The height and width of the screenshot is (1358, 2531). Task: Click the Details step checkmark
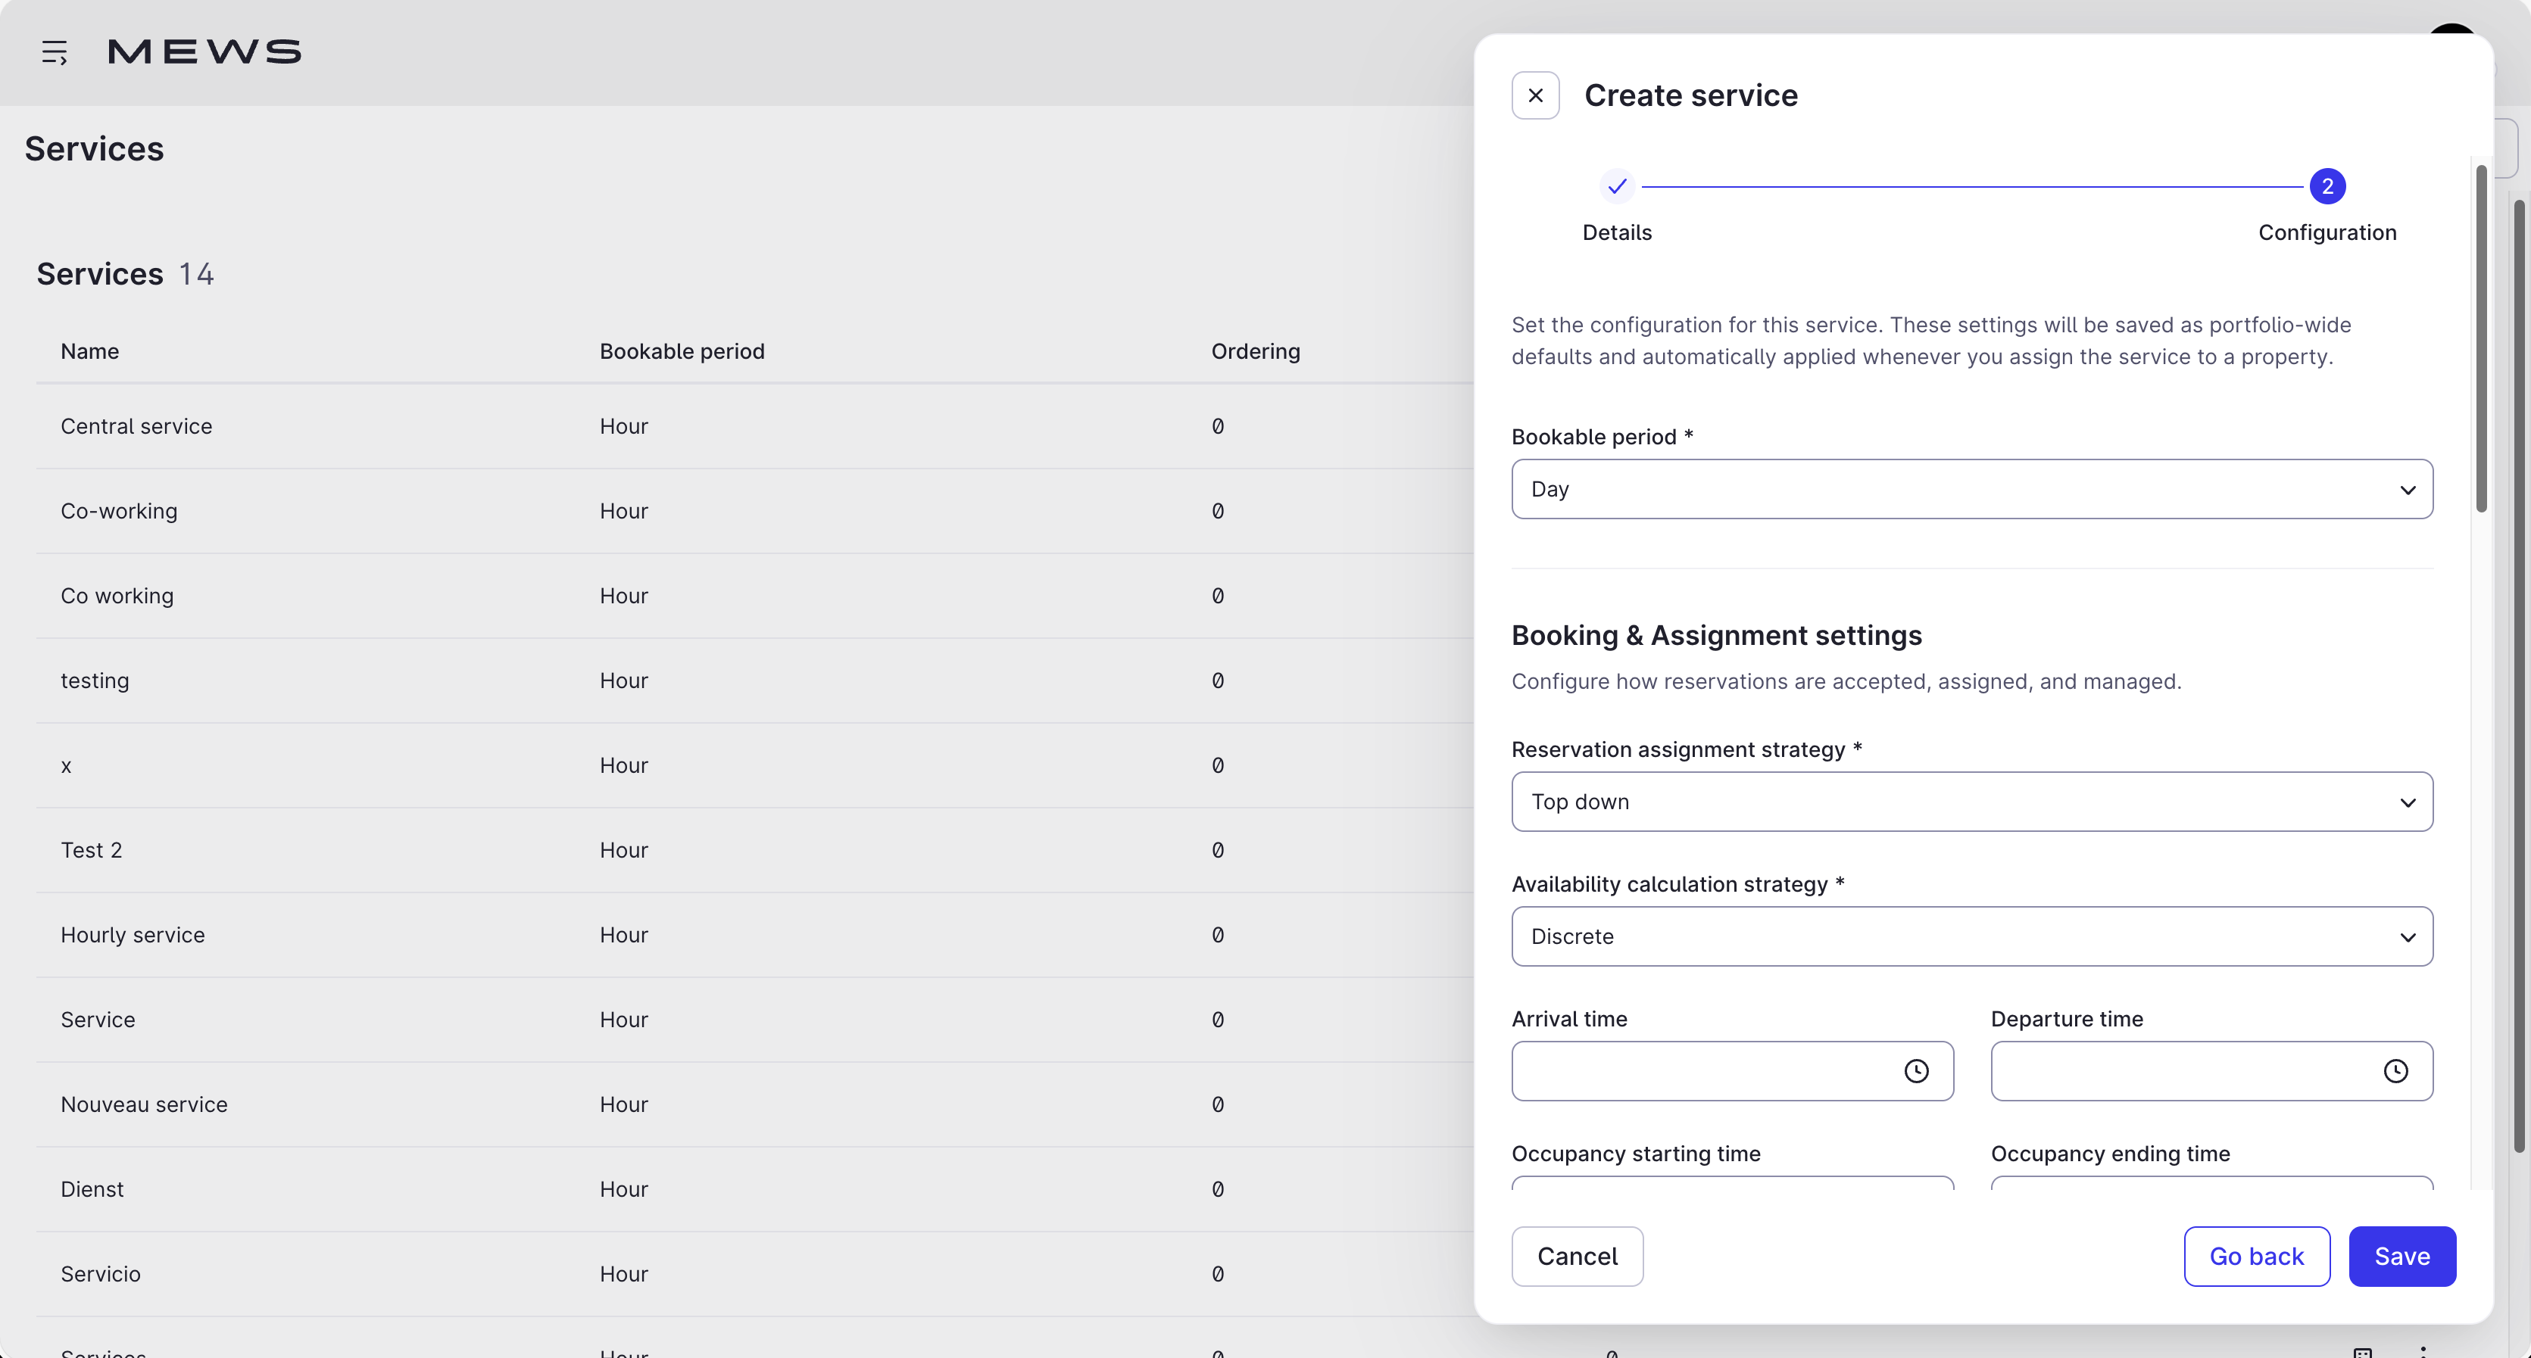[x=1616, y=185]
